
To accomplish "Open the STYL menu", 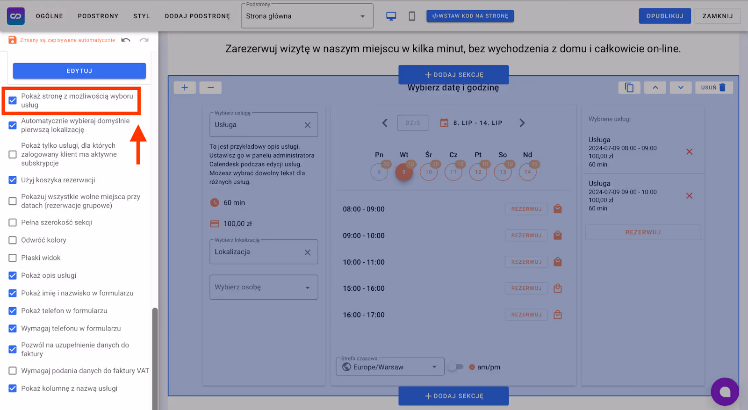I will [141, 16].
